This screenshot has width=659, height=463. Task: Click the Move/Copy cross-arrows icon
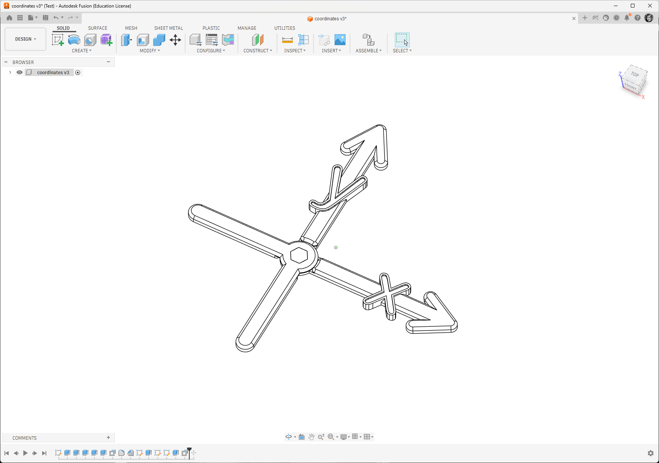175,40
